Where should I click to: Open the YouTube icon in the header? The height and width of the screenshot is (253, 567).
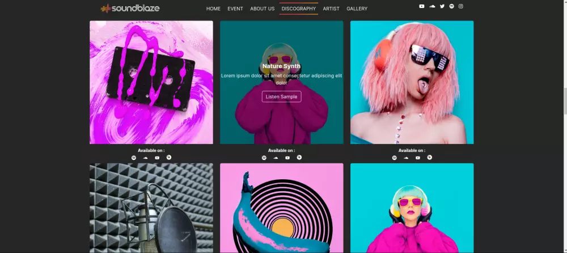422,6
